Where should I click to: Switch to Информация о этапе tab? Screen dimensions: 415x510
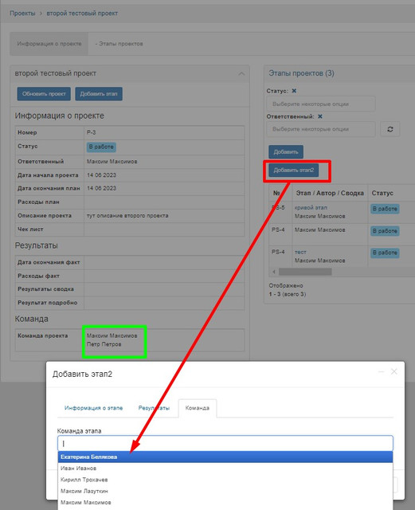tap(94, 408)
